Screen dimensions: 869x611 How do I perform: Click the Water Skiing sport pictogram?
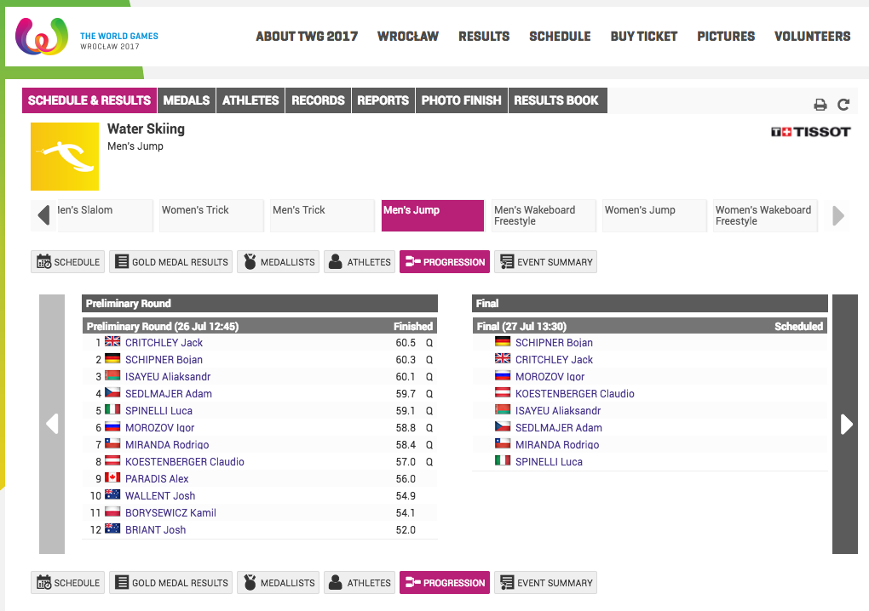[65, 157]
